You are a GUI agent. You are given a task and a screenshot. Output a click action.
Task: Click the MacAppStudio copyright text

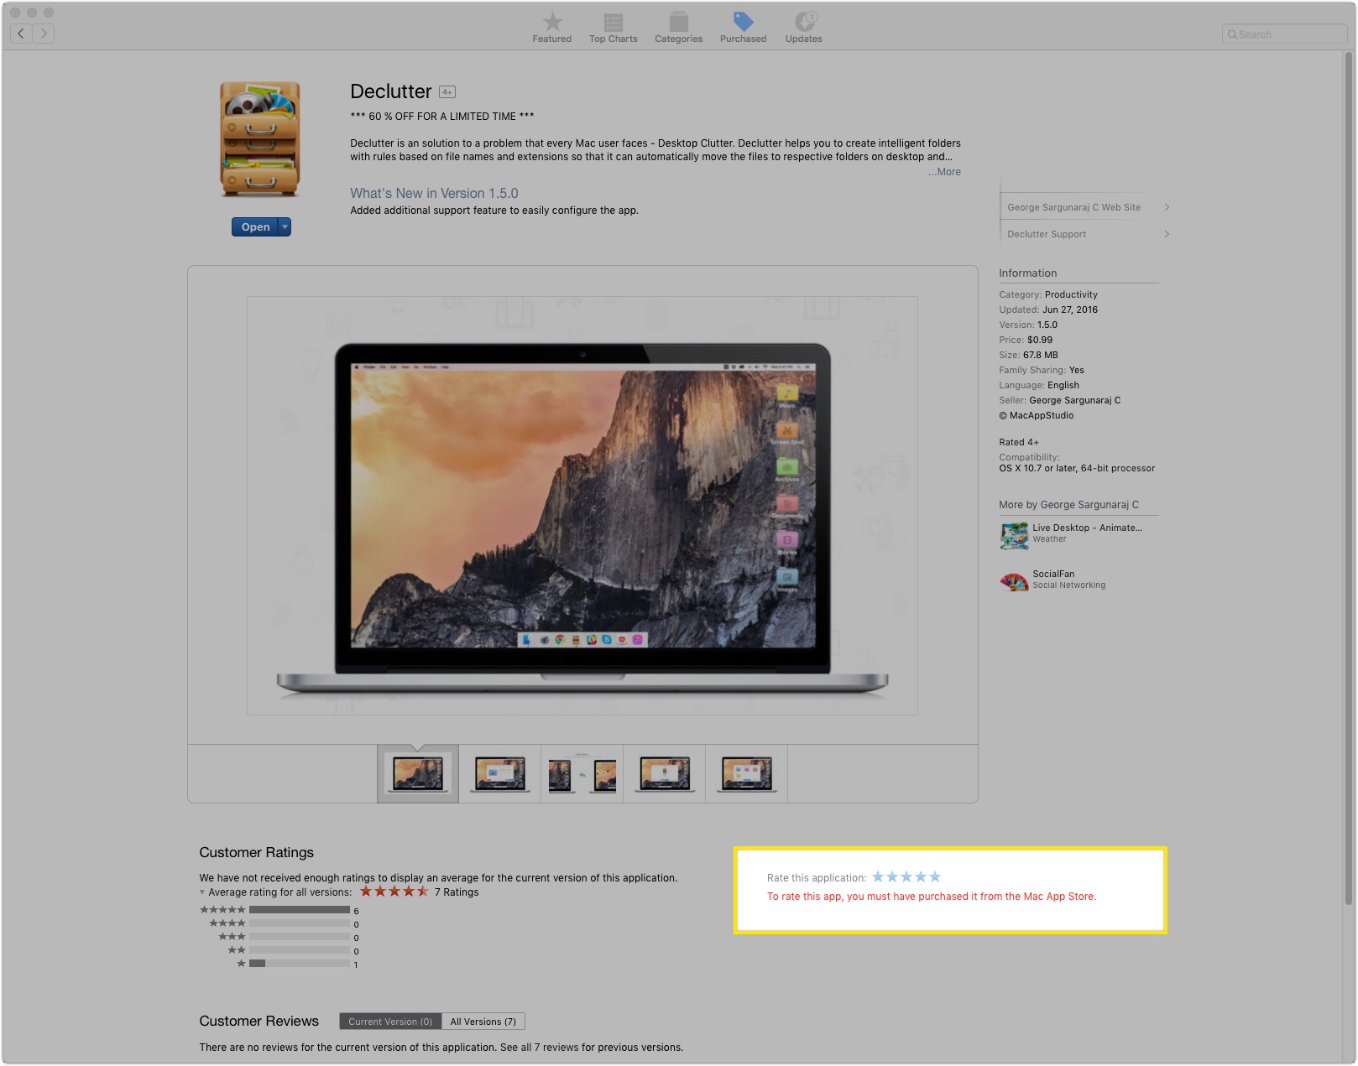(x=1037, y=415)
